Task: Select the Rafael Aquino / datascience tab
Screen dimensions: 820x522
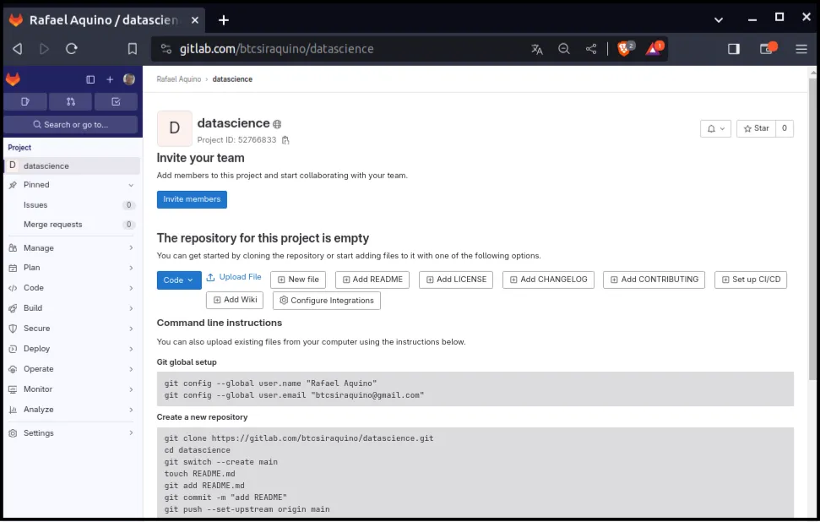Action: pos(104,20)
